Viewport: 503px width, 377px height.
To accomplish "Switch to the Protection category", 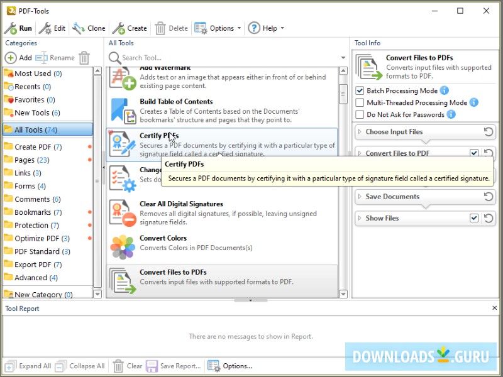I will coord(33,225).
